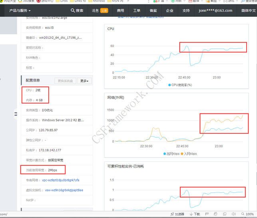257x218 pixels.
Task: Click the sidebar collapse handle with three lines
Action: pos(16,114)
